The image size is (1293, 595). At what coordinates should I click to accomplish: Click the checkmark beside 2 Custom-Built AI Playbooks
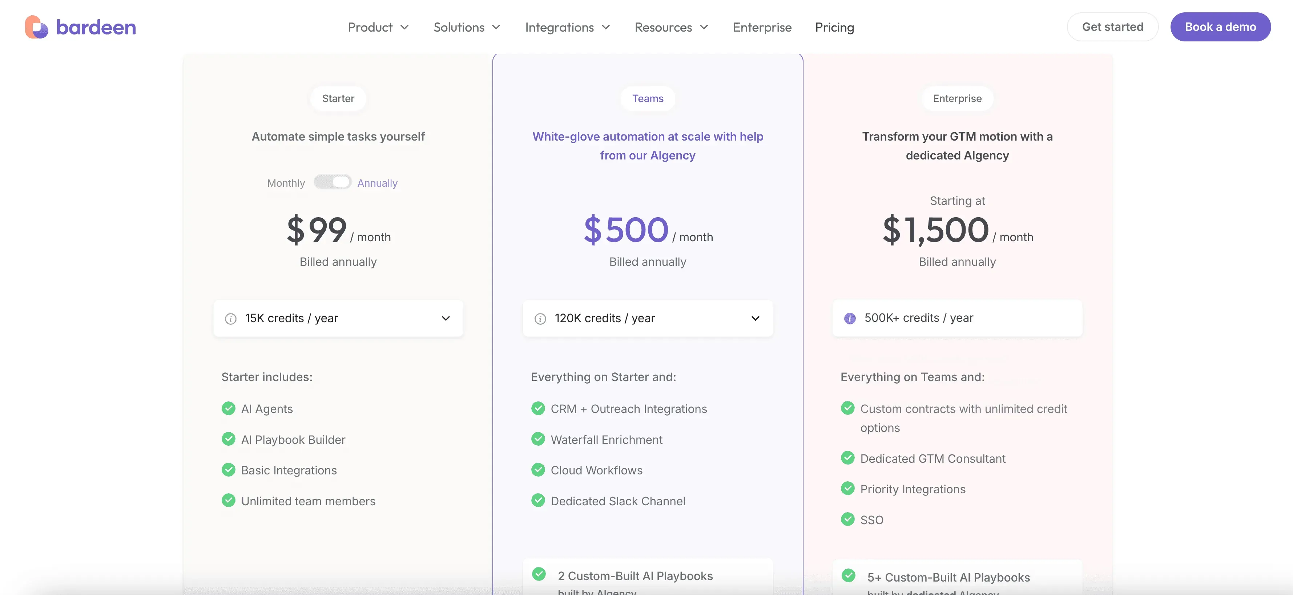(539, 574)
